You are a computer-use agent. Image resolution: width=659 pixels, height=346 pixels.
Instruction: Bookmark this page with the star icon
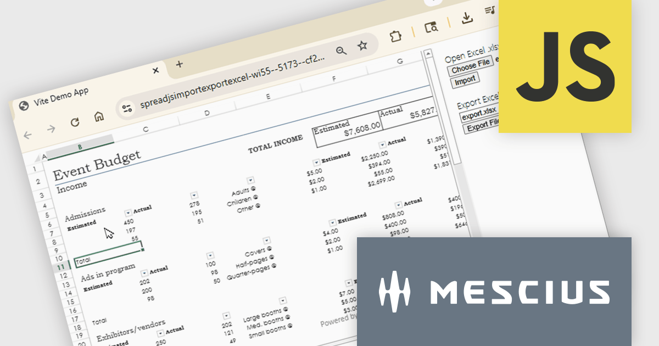coord(362,45)
